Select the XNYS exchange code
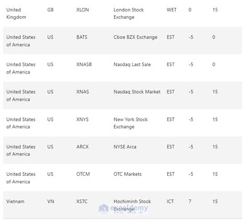The width and height of the screenshot is (247, 220). 82,119
